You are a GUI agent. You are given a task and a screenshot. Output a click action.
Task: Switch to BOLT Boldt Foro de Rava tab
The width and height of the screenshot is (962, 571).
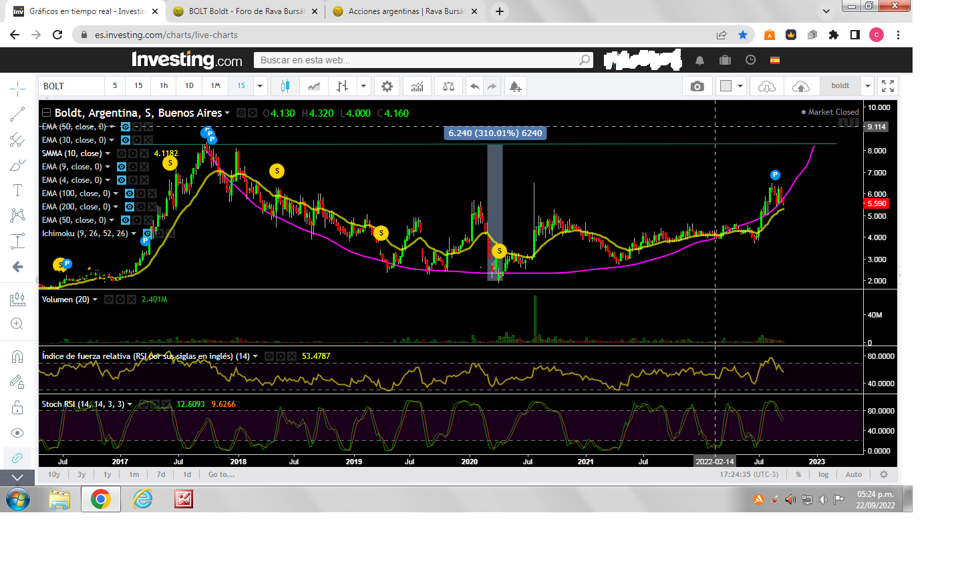point(247,11)
